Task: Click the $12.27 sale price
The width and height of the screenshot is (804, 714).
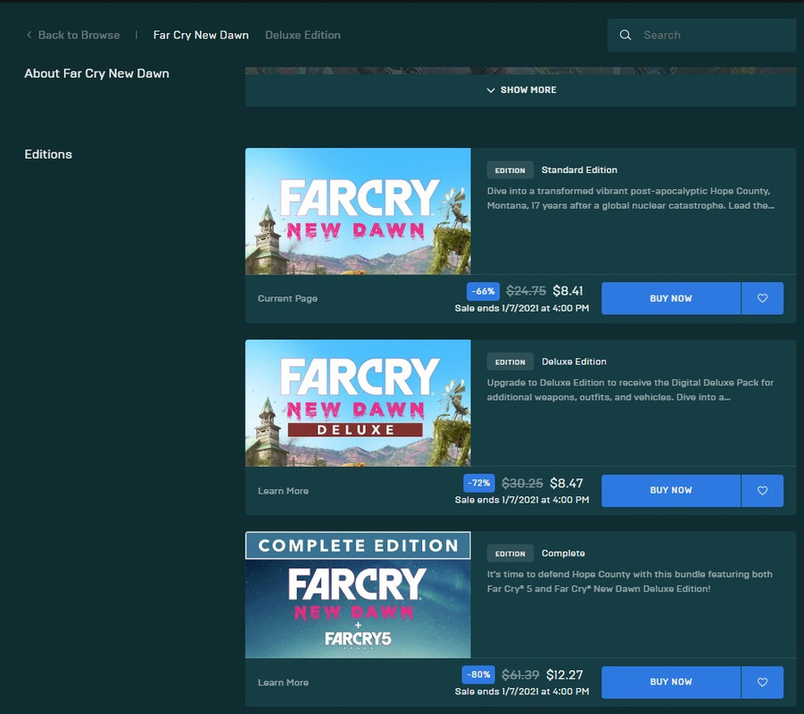Action: pyautogui.click(x=565, y=675)
